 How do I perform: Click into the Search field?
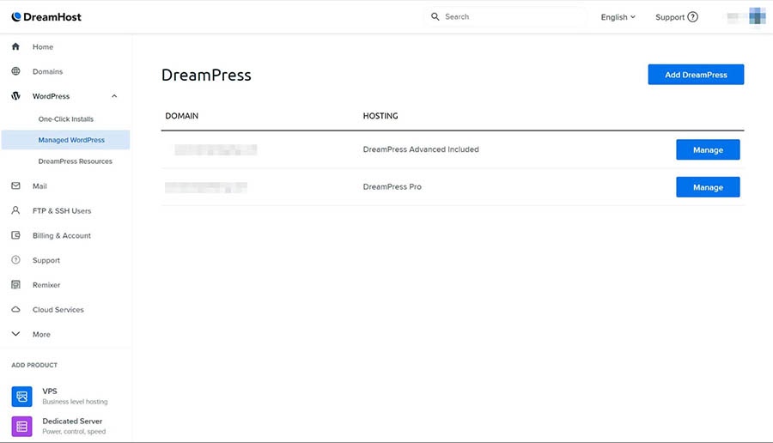(511, 17)
